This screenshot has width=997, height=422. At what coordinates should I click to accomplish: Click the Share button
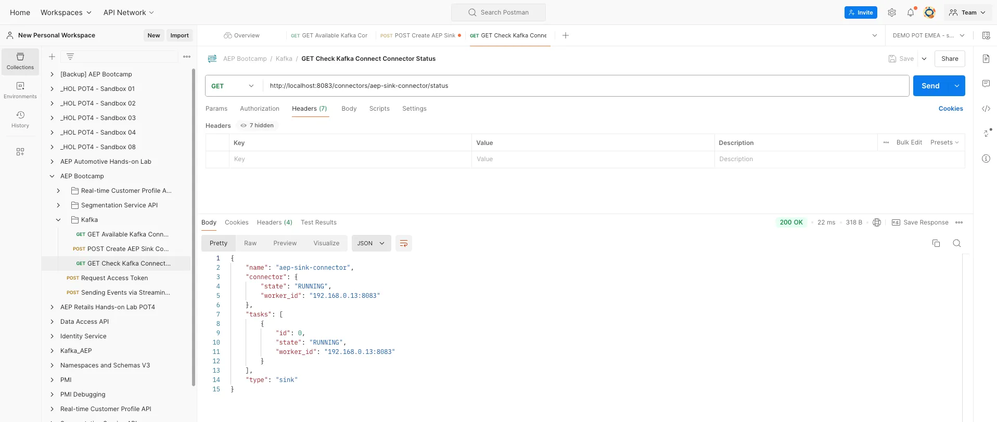click(x=950, y=59)
